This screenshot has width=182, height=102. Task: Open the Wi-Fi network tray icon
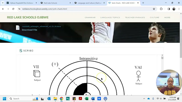(158, 99)
